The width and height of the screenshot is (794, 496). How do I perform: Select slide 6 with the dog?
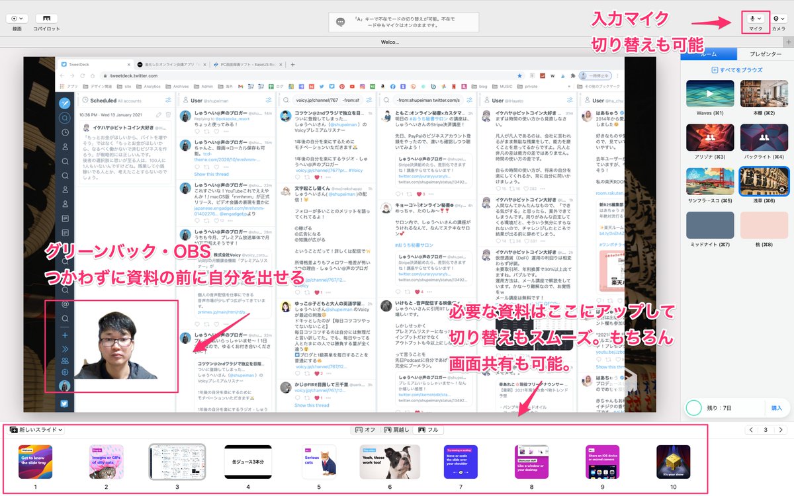[390, 462]
